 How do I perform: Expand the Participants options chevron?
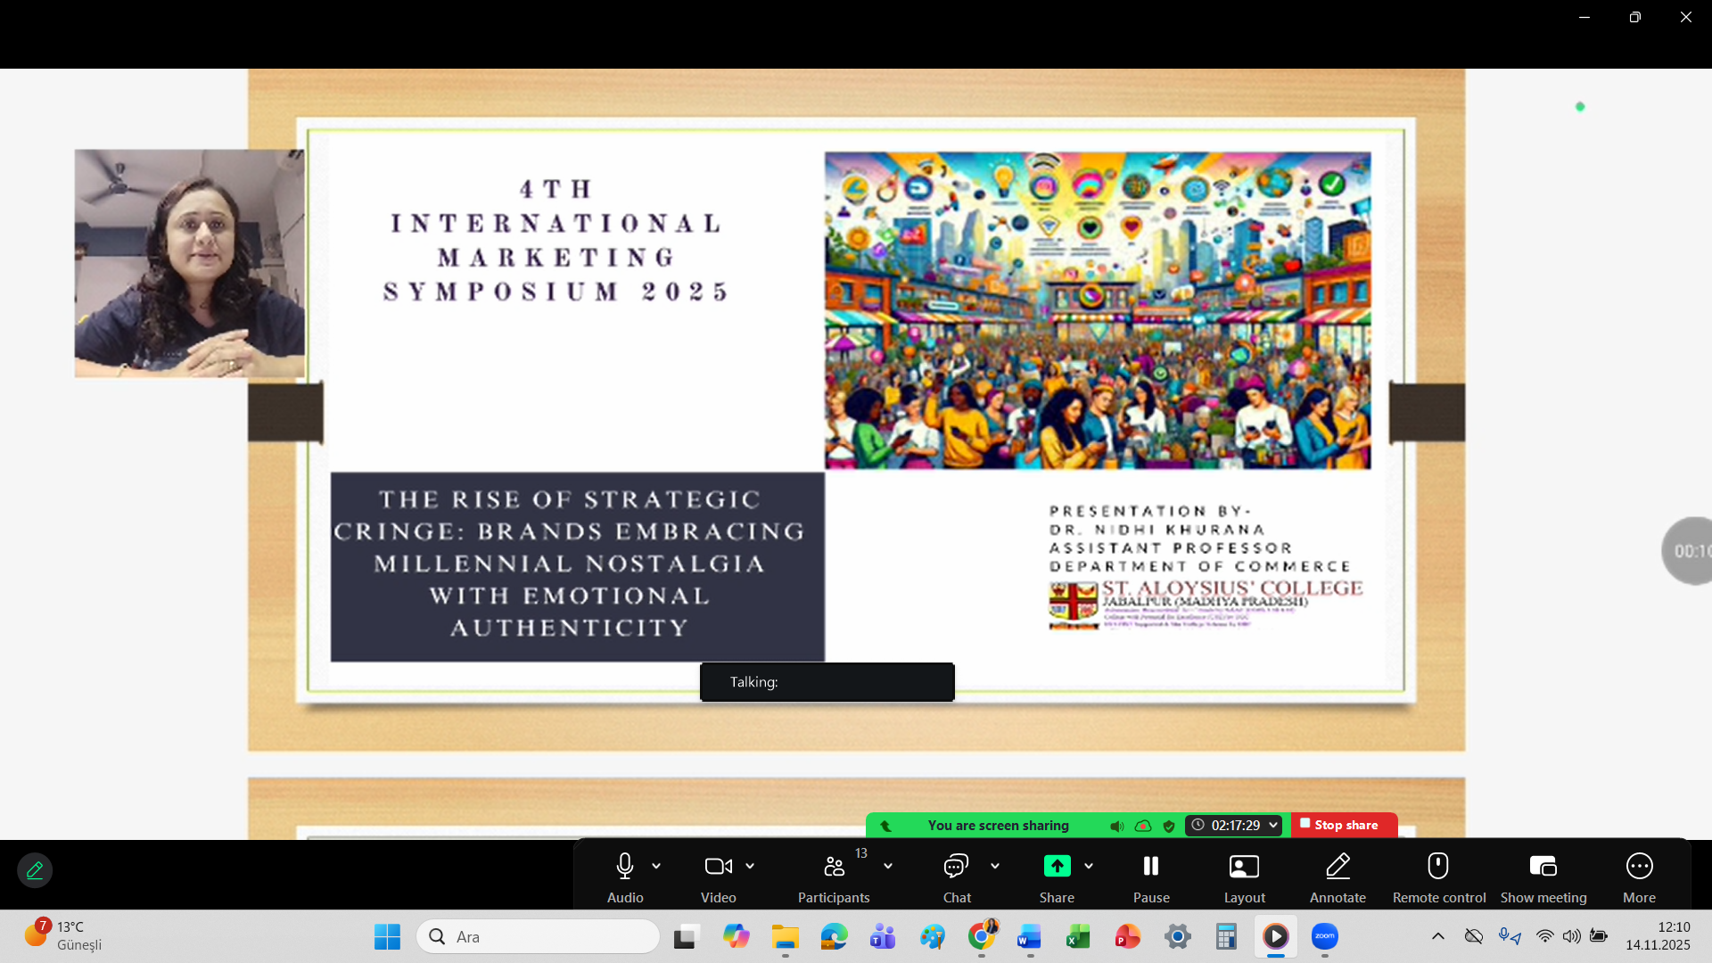point(888,867)
